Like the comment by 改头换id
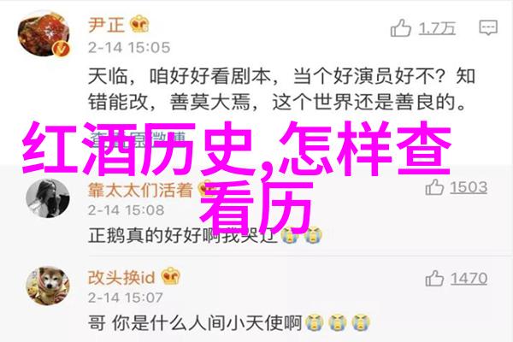This screenshot has width=513, height=342. 434,279
